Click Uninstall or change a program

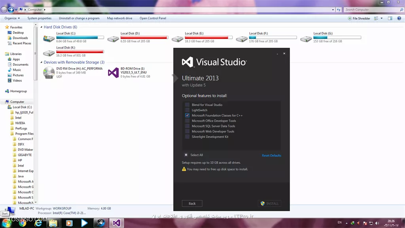(x=79, y=18)
